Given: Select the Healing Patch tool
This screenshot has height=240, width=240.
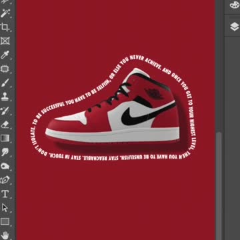Looking at the screenshot, I should pos(5,69).
